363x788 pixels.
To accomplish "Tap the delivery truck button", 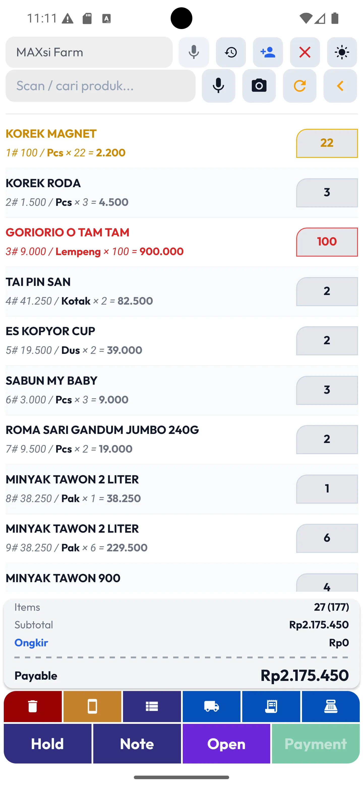I will [211, 706].
